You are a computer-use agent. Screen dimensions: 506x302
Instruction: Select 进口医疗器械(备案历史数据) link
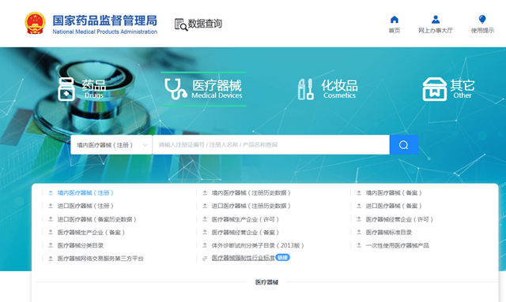[x=96, y=219]
